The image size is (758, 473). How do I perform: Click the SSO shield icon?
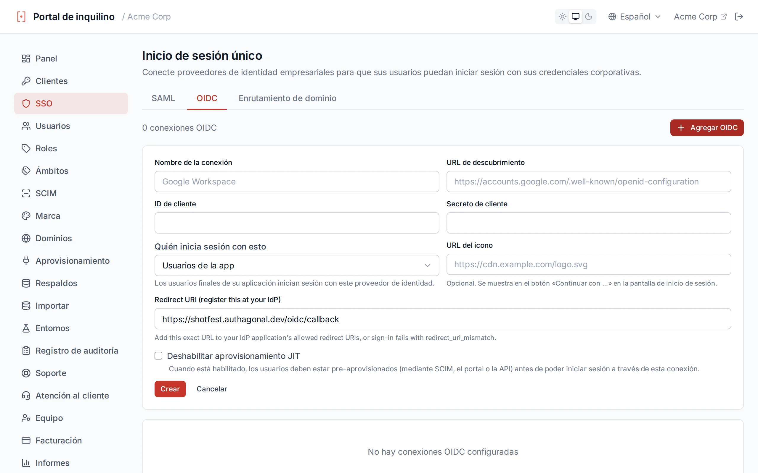click(x=26, y=103)
